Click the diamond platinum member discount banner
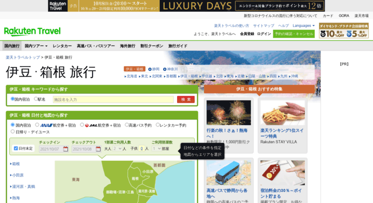The image size is (373, 203). (344, 30)
